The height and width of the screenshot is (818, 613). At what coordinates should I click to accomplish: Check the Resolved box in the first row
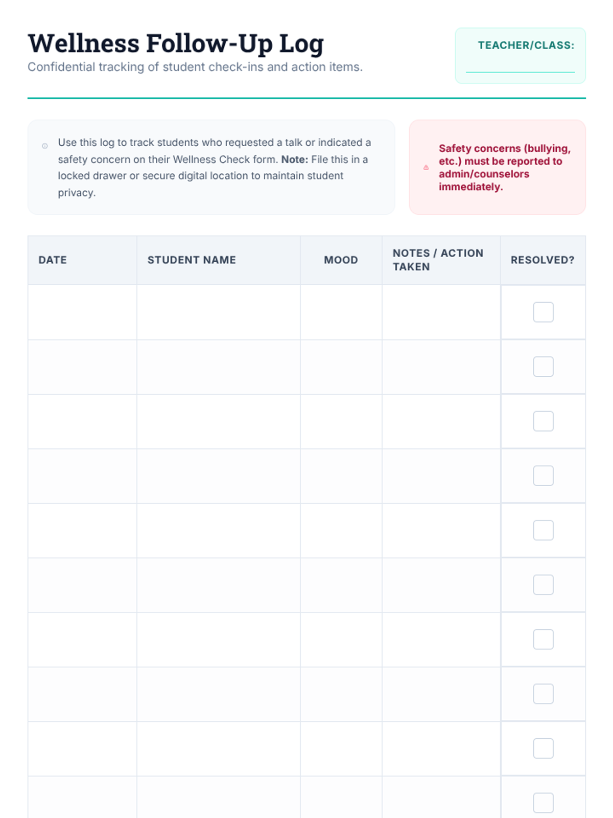pos(543,312)
